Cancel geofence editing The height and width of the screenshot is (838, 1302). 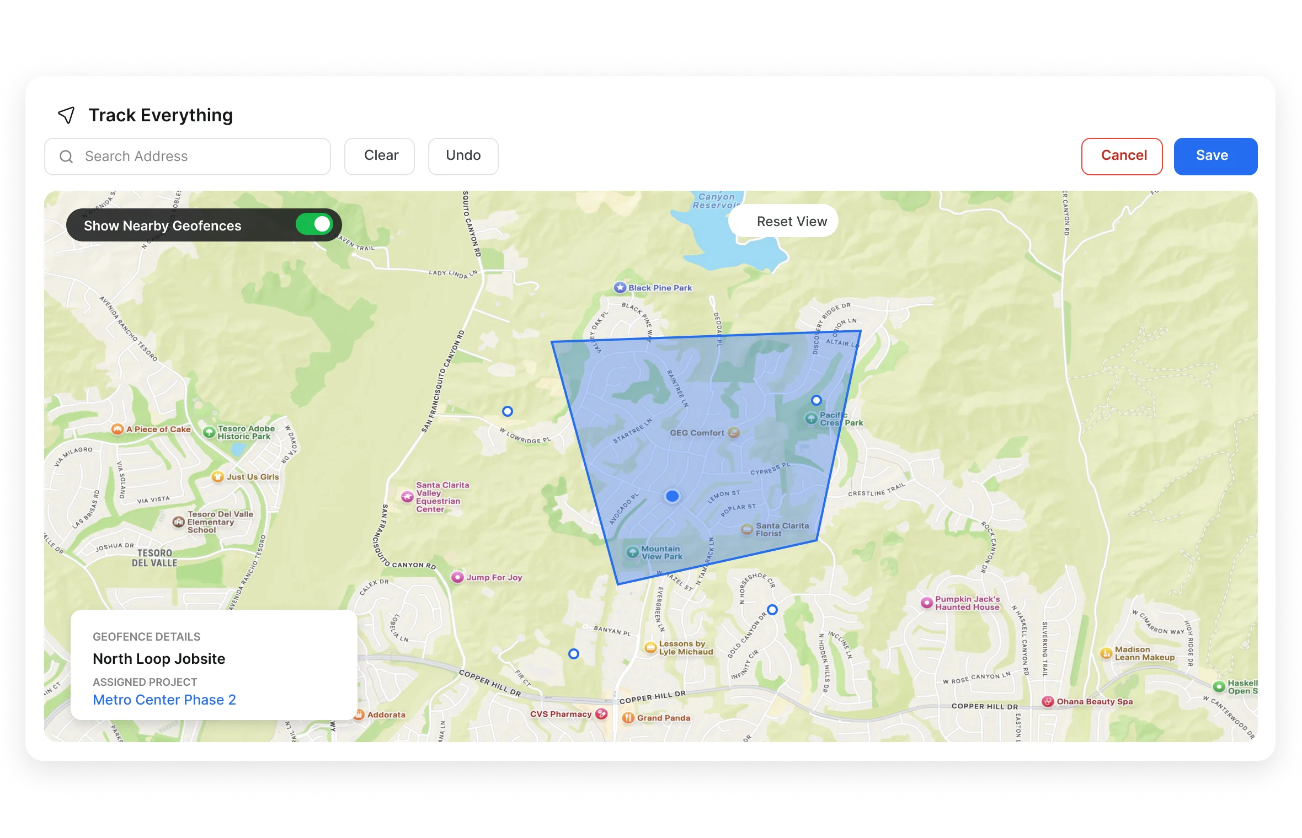1122,157
